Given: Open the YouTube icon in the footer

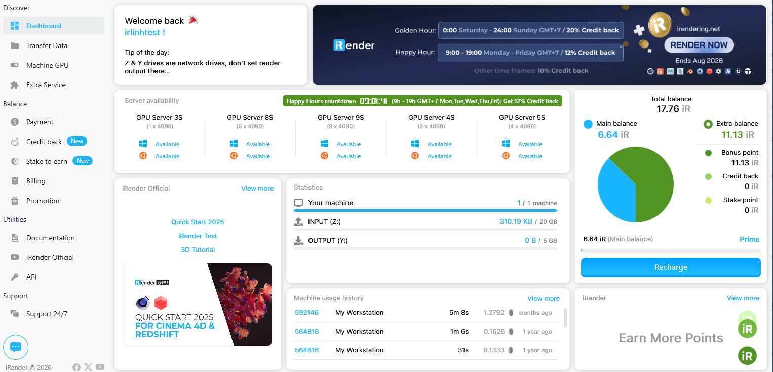Looking at the screenshot, I should coord(100,367).
